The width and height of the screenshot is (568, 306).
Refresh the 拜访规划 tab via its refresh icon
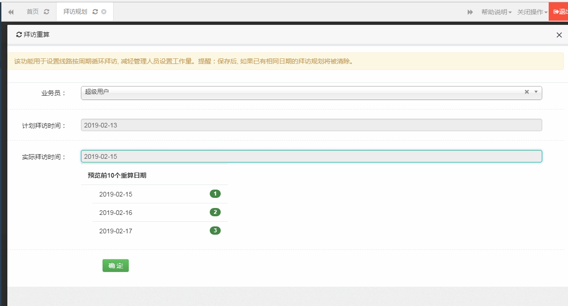(x=95, y=12)
